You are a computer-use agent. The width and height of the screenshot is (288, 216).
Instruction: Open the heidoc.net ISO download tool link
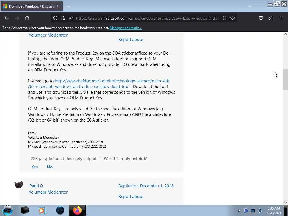99,84
